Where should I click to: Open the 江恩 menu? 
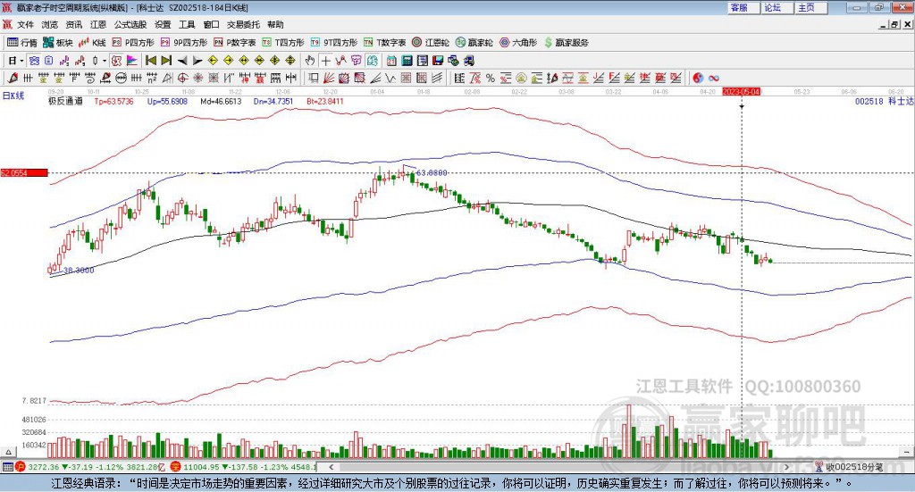point(97,24)
